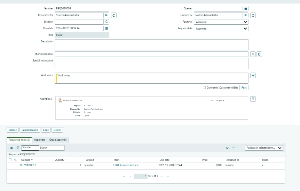Show Requested for record info icon

(x=114, y=15)
